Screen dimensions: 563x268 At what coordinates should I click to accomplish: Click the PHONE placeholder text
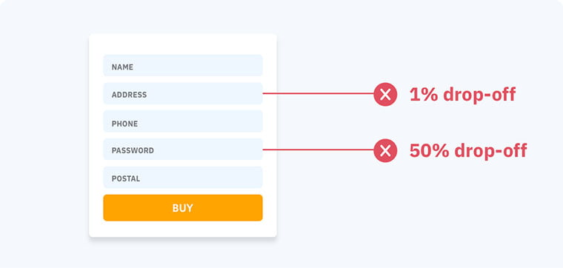(x=124, y=124)
